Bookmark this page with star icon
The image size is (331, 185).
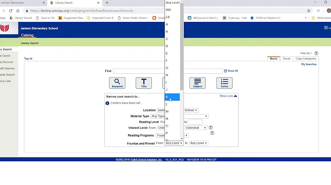(x=308, y=11)
